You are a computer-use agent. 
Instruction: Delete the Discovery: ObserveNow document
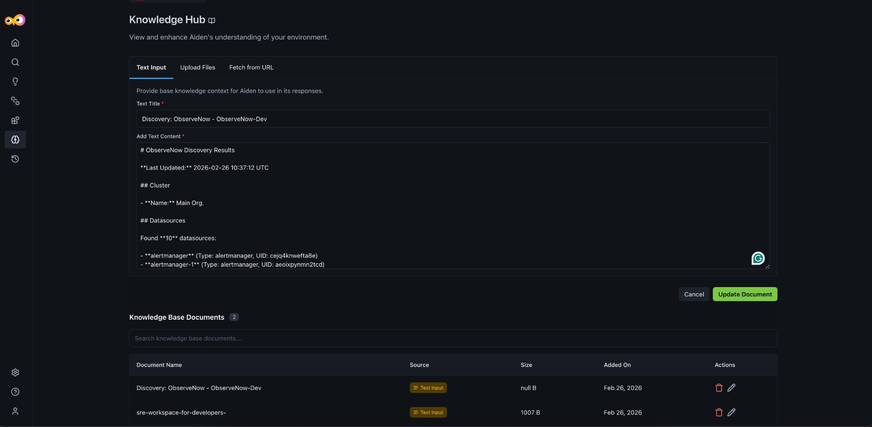719,388
